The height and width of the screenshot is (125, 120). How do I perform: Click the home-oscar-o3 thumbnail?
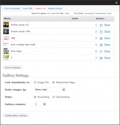point(6,25)
